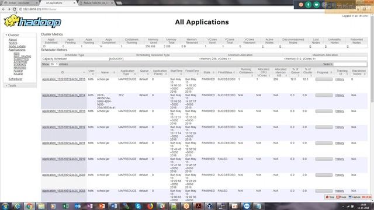Viewport: 374px width, 210px height.
Task: Open application ending in _0015
Action: click(x=64, y=79)
